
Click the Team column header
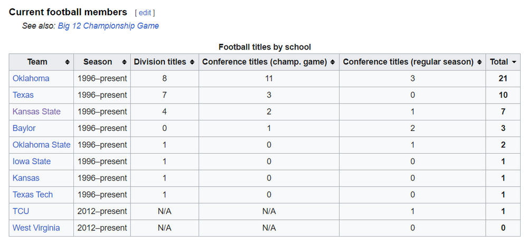click(37, 62)
